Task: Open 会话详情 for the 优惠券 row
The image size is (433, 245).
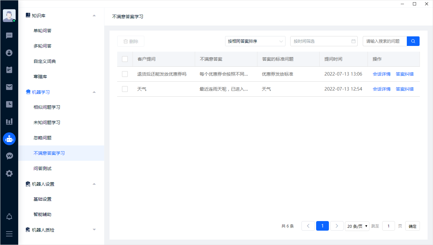Action: pos(382,74)
